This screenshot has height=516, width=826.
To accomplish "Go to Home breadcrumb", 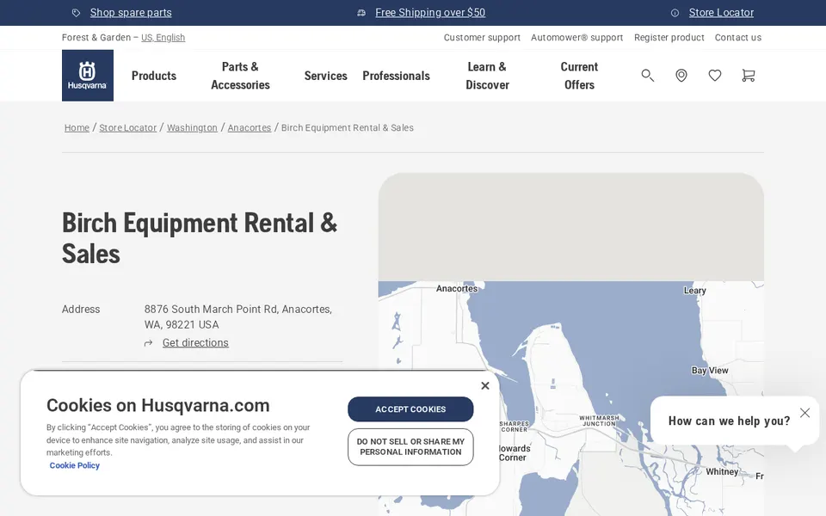I will pos(77,128).
